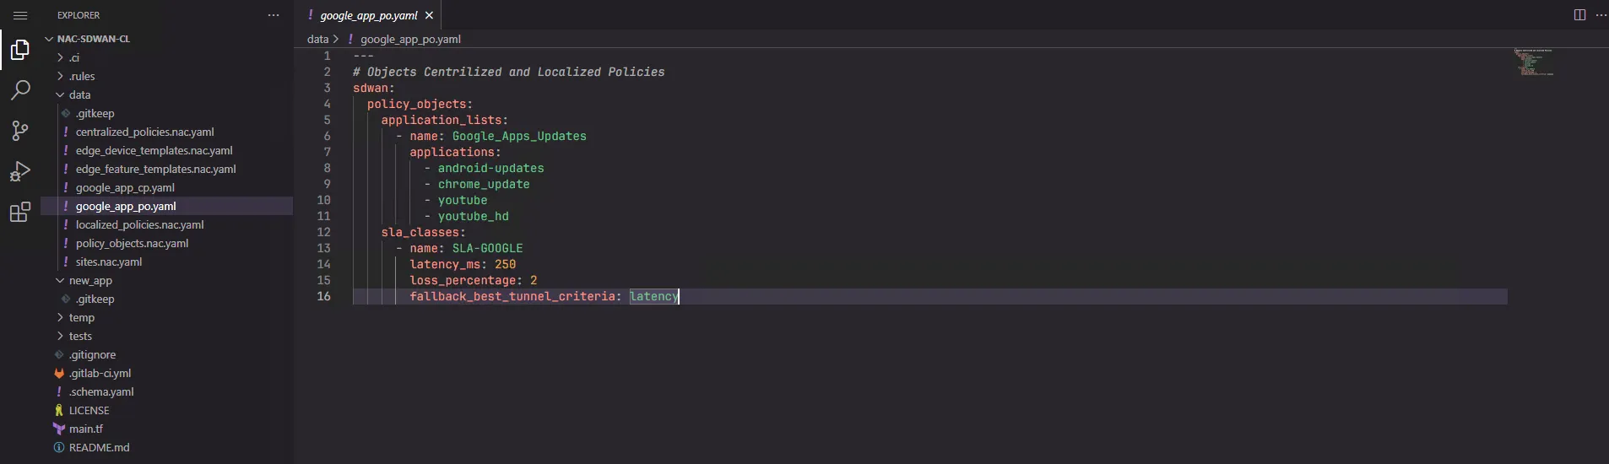Viewport: 1609px width, 464px height.
Task: Click the minimap code preview
Action: tap(1533, 62)
